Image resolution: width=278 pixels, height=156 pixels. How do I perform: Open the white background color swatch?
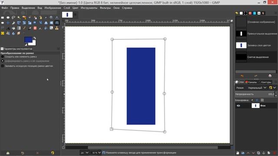34,43
